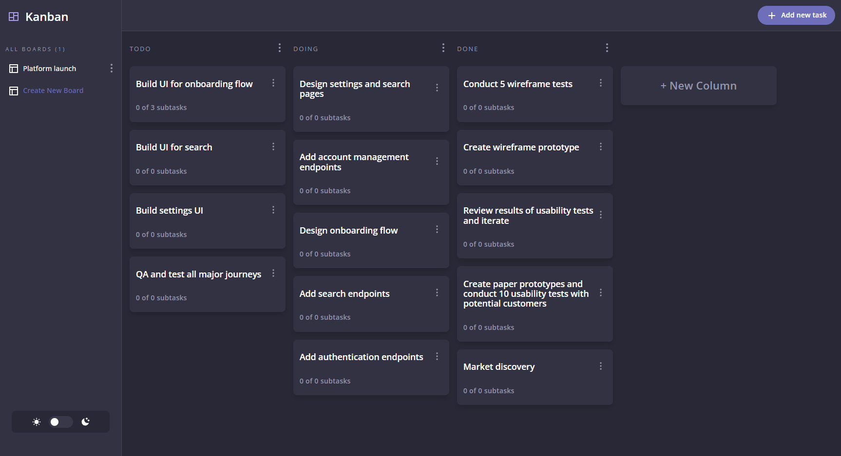This screenshot has height=456, width=841.
Task: Open options for Build UI for search task
Action: (x=273, y=146)
